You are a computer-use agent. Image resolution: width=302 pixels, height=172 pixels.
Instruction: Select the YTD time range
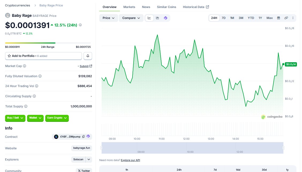[251, 18]
